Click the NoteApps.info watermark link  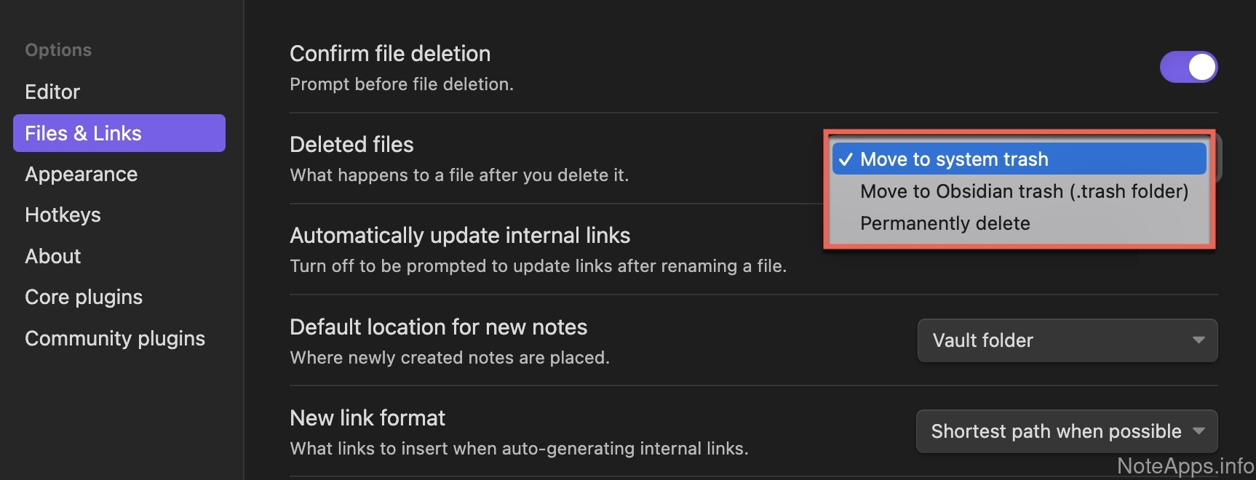point(1185,465)
